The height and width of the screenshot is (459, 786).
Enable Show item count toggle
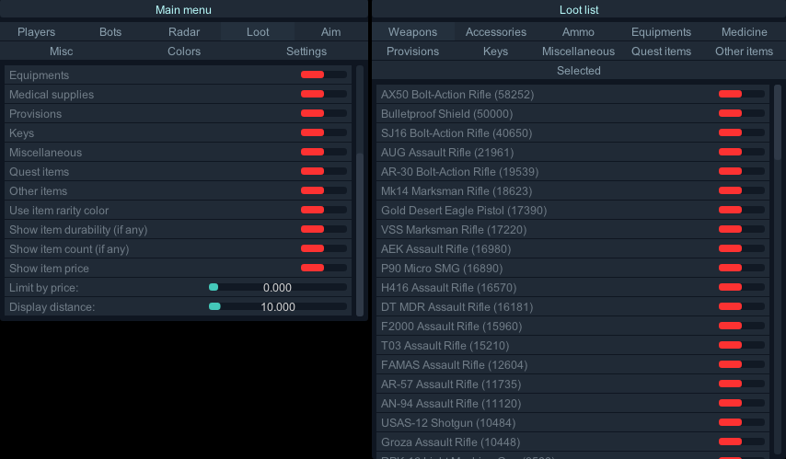pos(324,248)
